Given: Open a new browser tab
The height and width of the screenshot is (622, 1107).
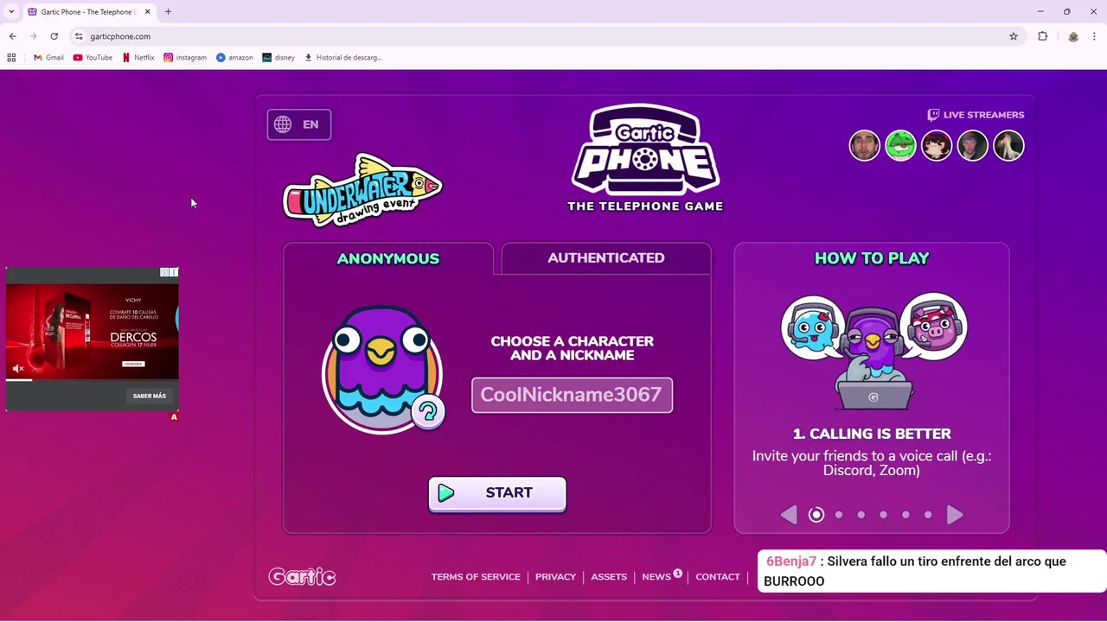Looking at the screenshot, I should click(x=169, y=12).
